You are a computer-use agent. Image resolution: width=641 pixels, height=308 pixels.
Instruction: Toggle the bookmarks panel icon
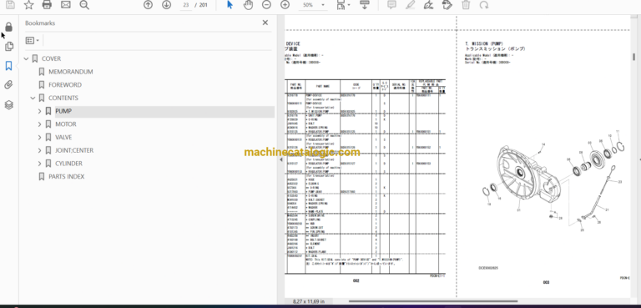point(9,66)
